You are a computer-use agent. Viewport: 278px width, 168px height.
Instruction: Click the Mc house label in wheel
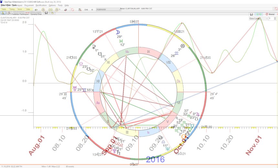127,52
